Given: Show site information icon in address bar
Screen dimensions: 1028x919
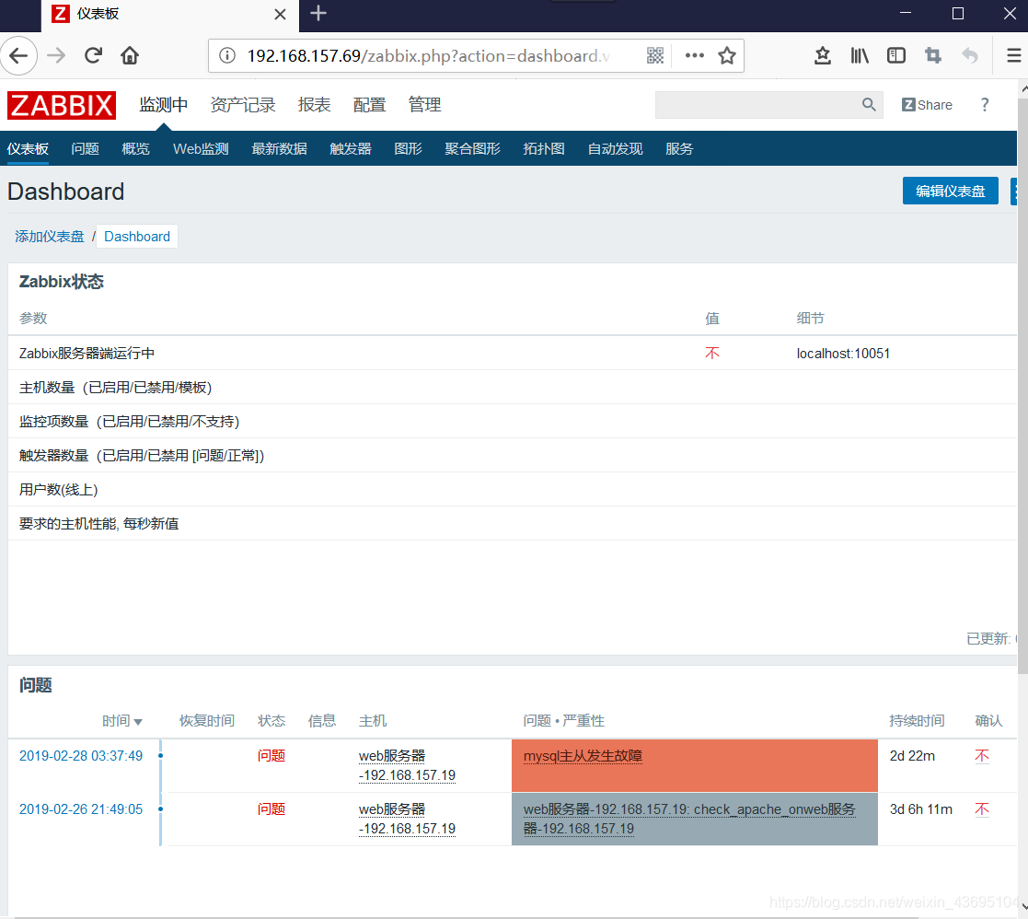Looking at the screenshot, I should 226,56.
